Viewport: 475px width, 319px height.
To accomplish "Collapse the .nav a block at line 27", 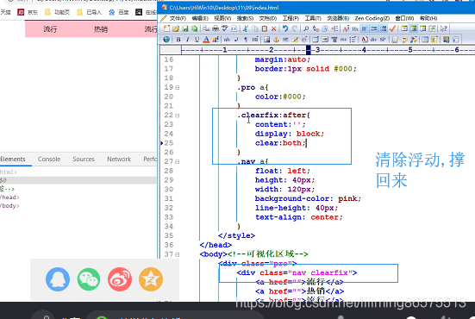I will (x=177, y=162).
